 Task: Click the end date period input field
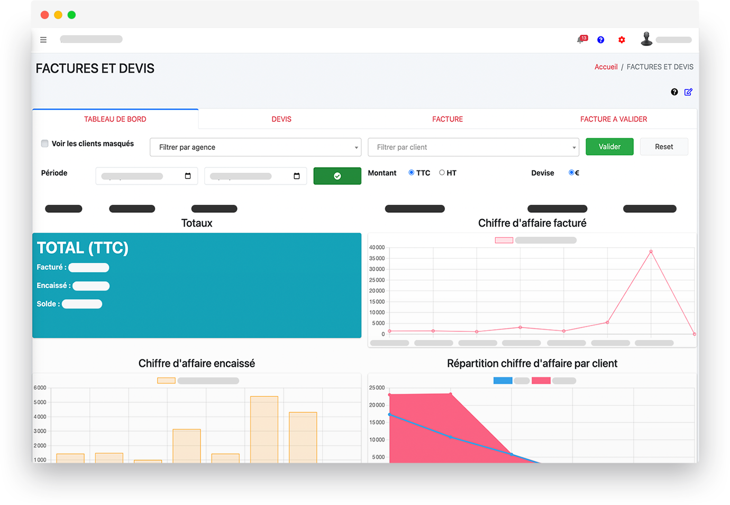(x=255, y=176)
